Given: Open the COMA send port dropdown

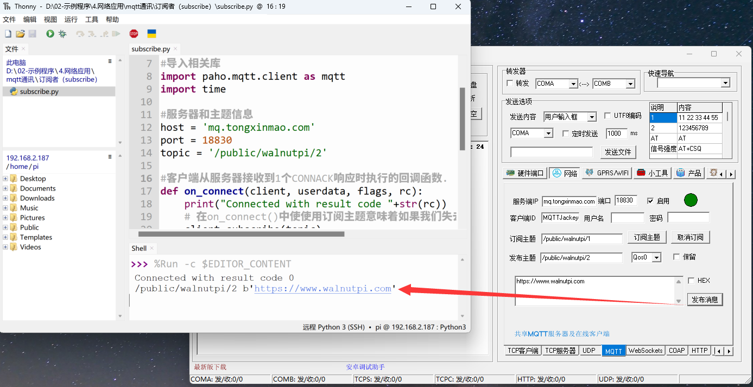Looking at the screenshot, I should 548,133.
